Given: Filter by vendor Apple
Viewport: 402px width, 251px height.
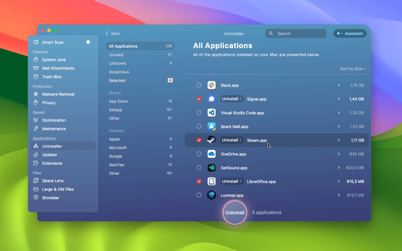Looking at the screenshot, I should tap(140, 139).
